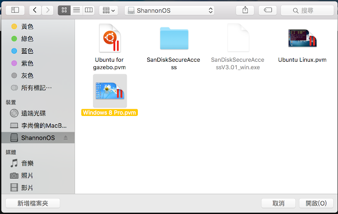This screenshot has height=214, width=338.
Task: Eject the ShannonOS drive
Action: tap(65, 138)
